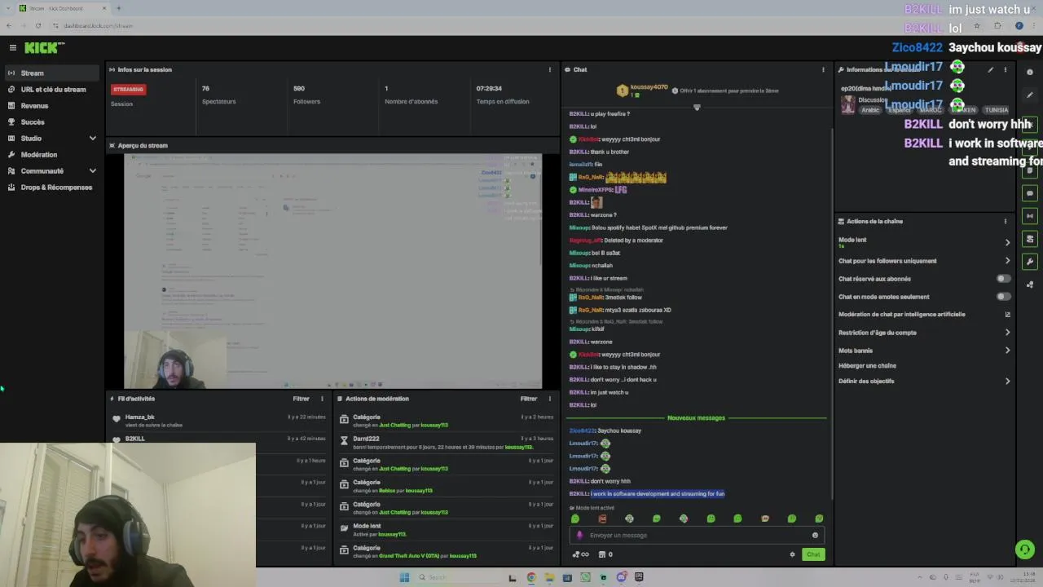This screenshot has width=1043, height=587.
Task: Click Héberger une chaîne
Action: pos(867,366)
